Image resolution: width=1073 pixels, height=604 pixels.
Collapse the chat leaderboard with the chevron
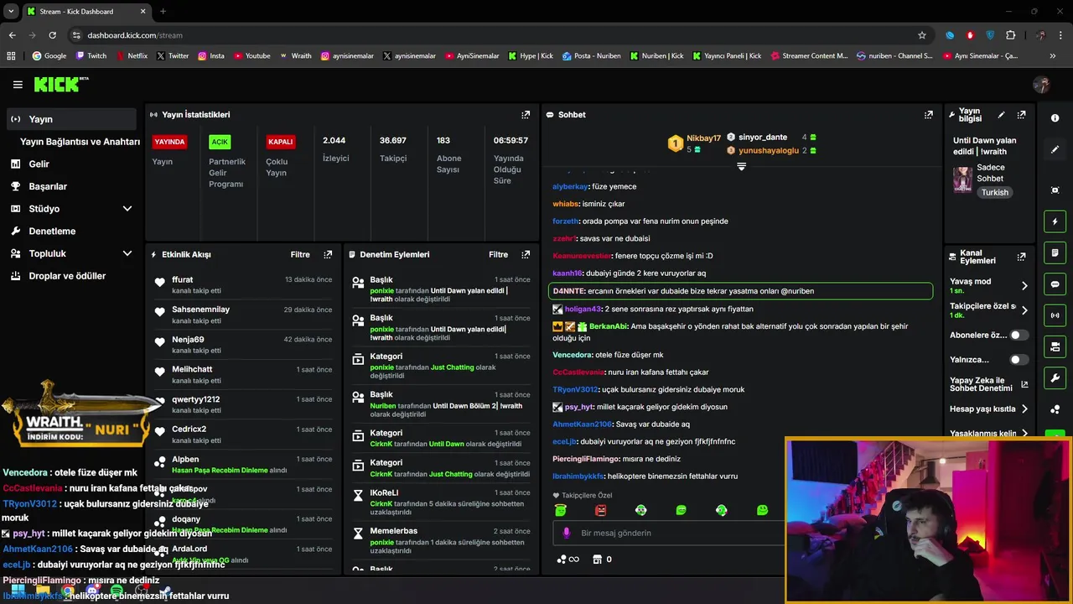[x=741, y=166]
